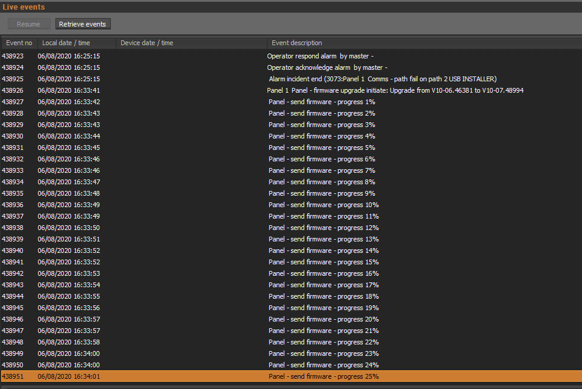Select timestamp 06/08/2020 16:33:47
582x389 pixels.
(69, 182)
